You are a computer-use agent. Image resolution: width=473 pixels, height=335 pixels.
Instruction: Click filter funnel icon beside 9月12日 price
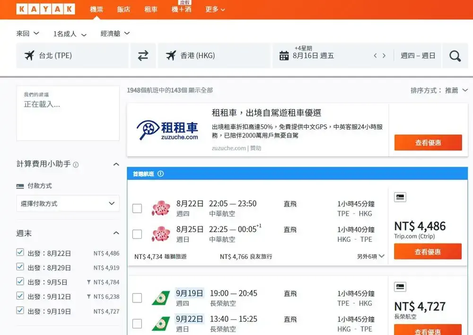(89, 297)
